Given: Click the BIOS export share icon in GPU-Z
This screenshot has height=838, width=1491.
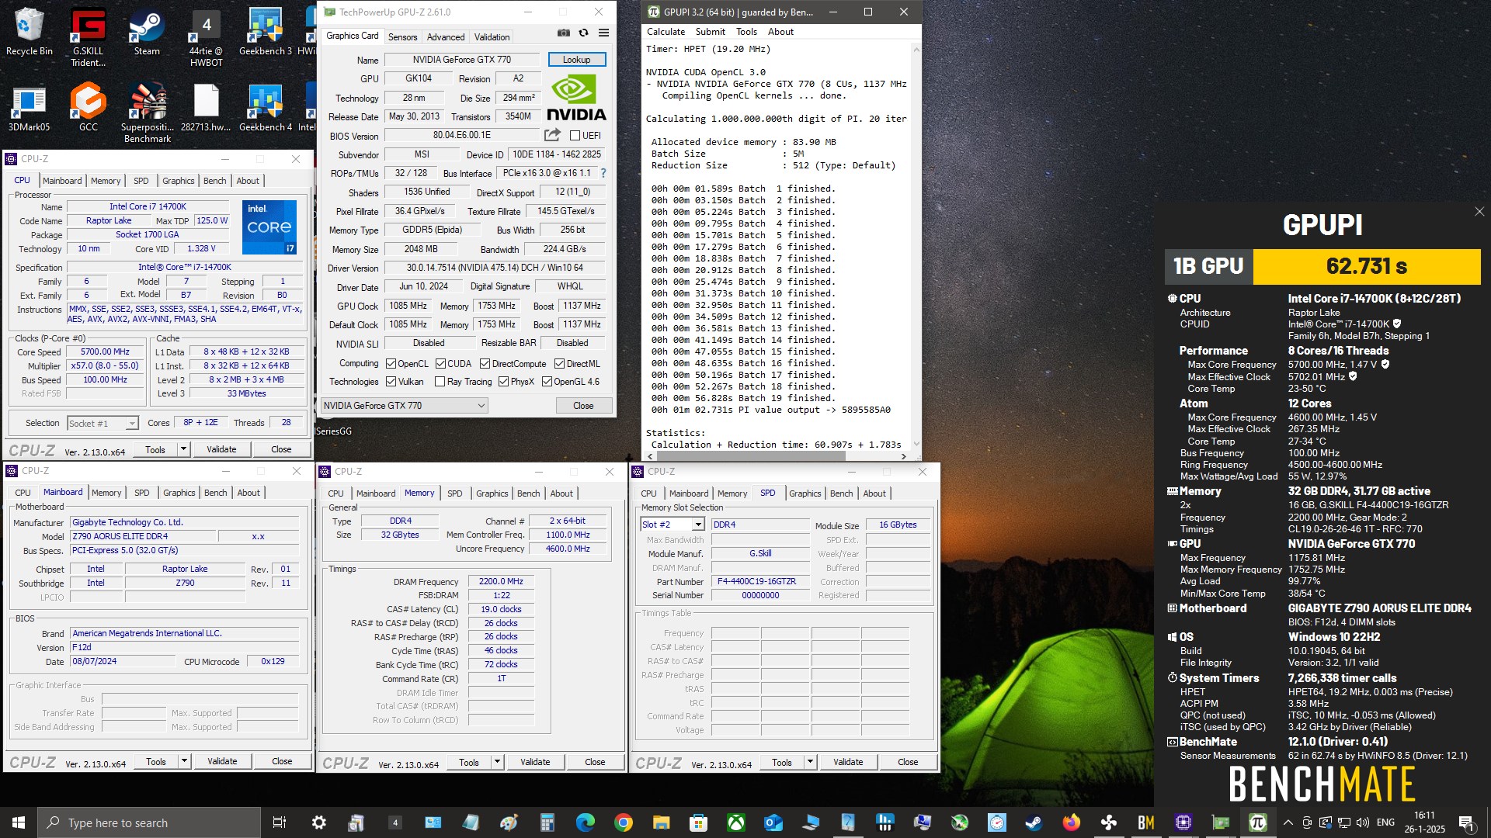Looking at the screenshot, I should pos(552,135).
